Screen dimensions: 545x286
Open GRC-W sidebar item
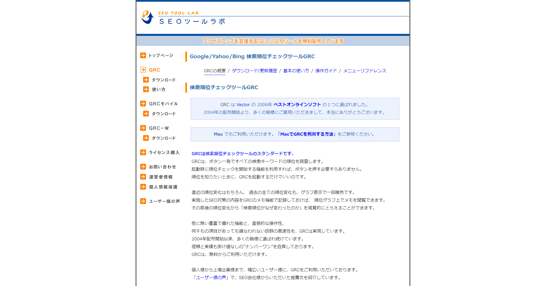pos(159,128)
